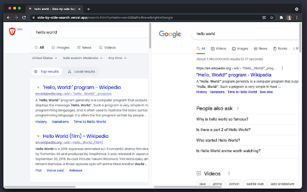Click the Brave pane vertical scrollbar
This screenshot has height=192, width=307.
click(150, 36)
